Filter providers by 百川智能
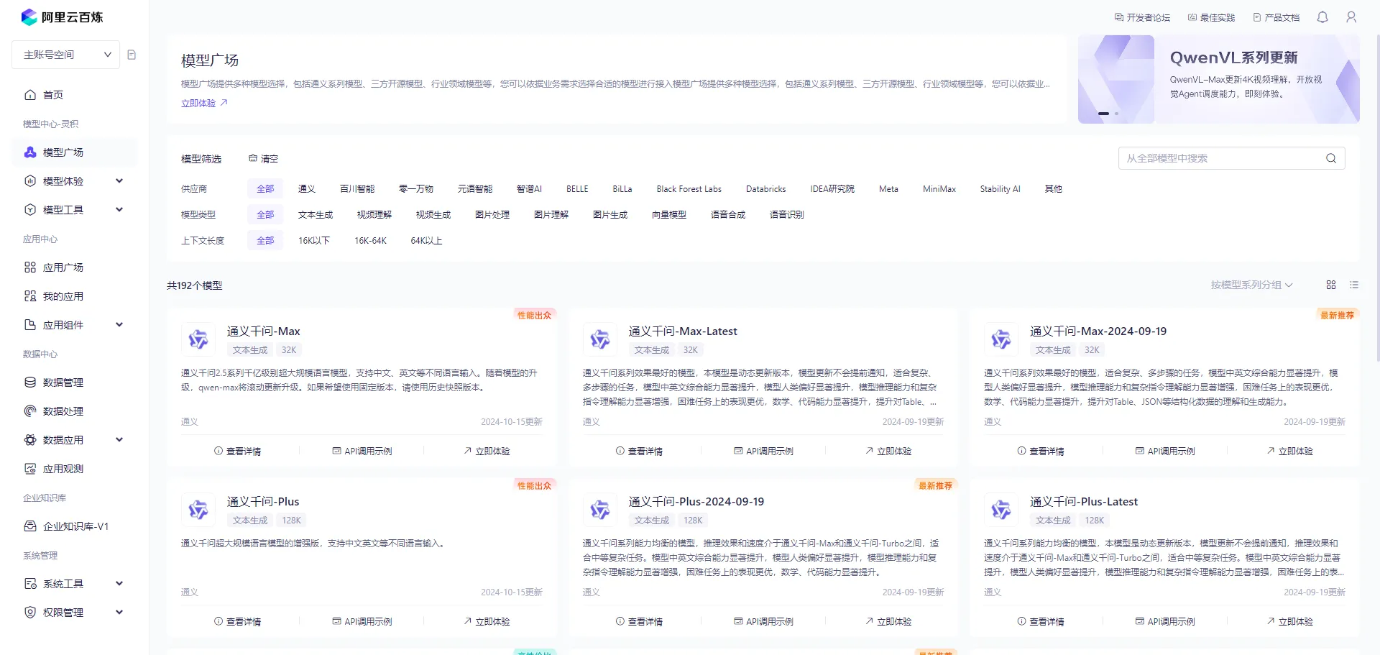The height and width of the screenshot is (655, 1380). 357,189
